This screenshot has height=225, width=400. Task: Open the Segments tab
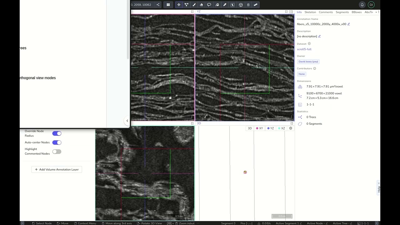pyautogui.click(x=342, y=12)
